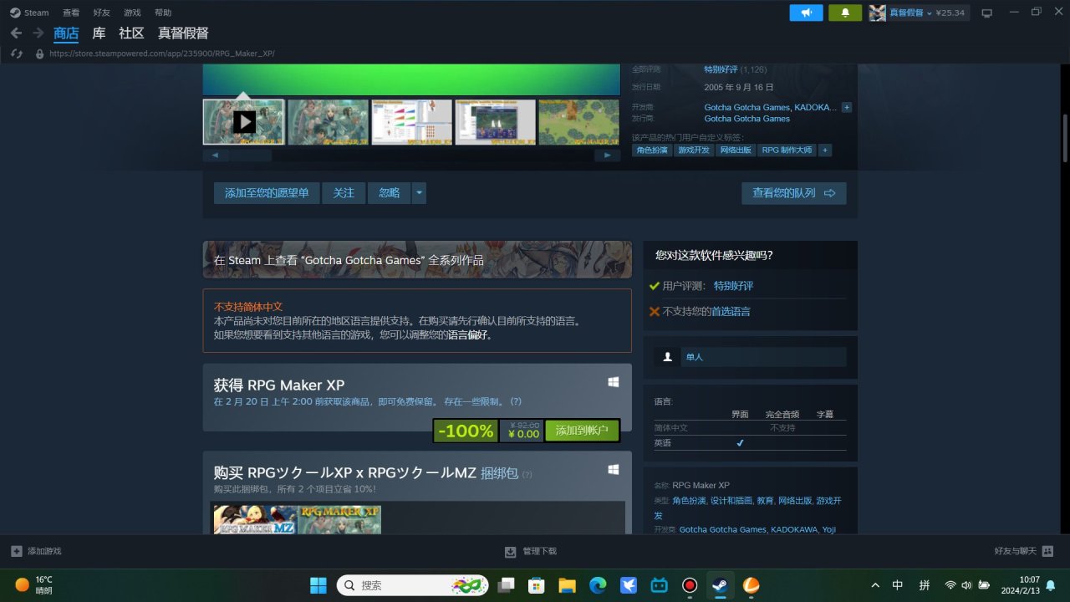Go forward with the forward arrow
This screenshot has height=602, width=1070.
38,33
